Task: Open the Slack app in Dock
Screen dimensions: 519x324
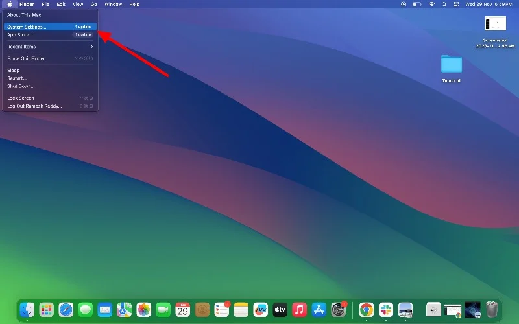Action: [x=386, y=310]
